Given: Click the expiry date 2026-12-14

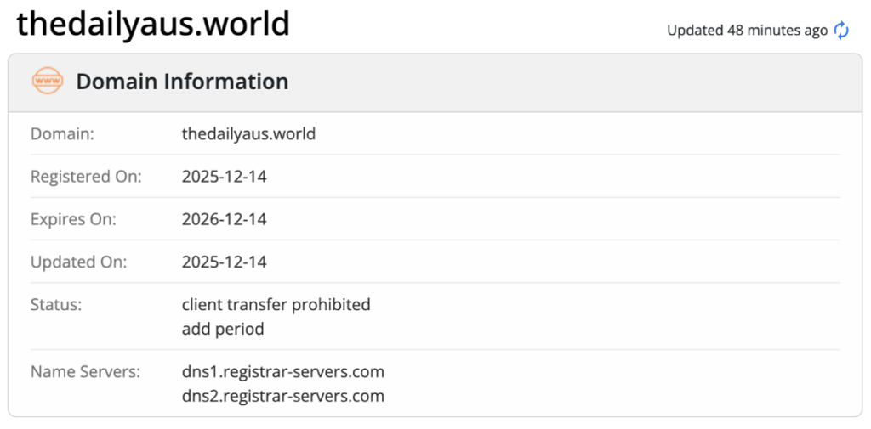Looking at the screenshot, I should tap(224, 219).
